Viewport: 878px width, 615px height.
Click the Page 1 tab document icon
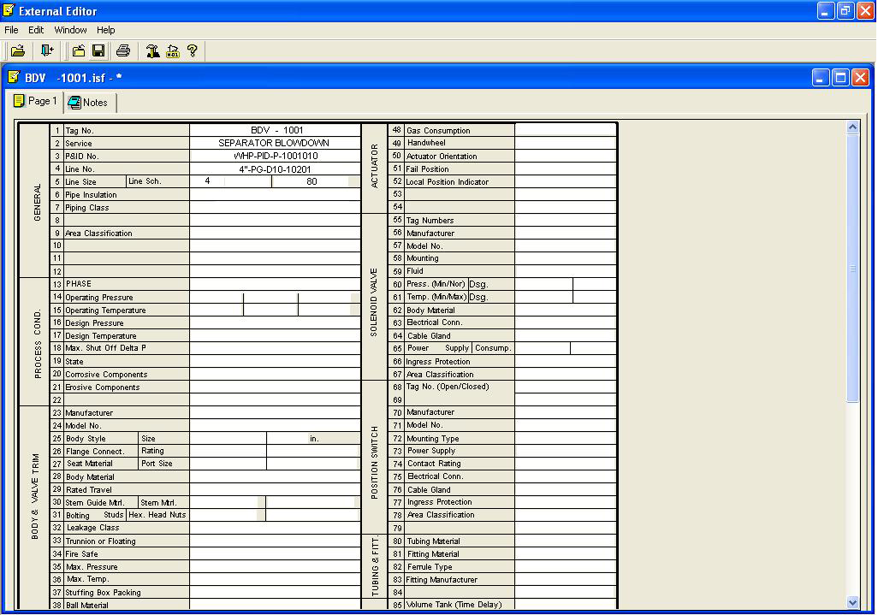22,102
